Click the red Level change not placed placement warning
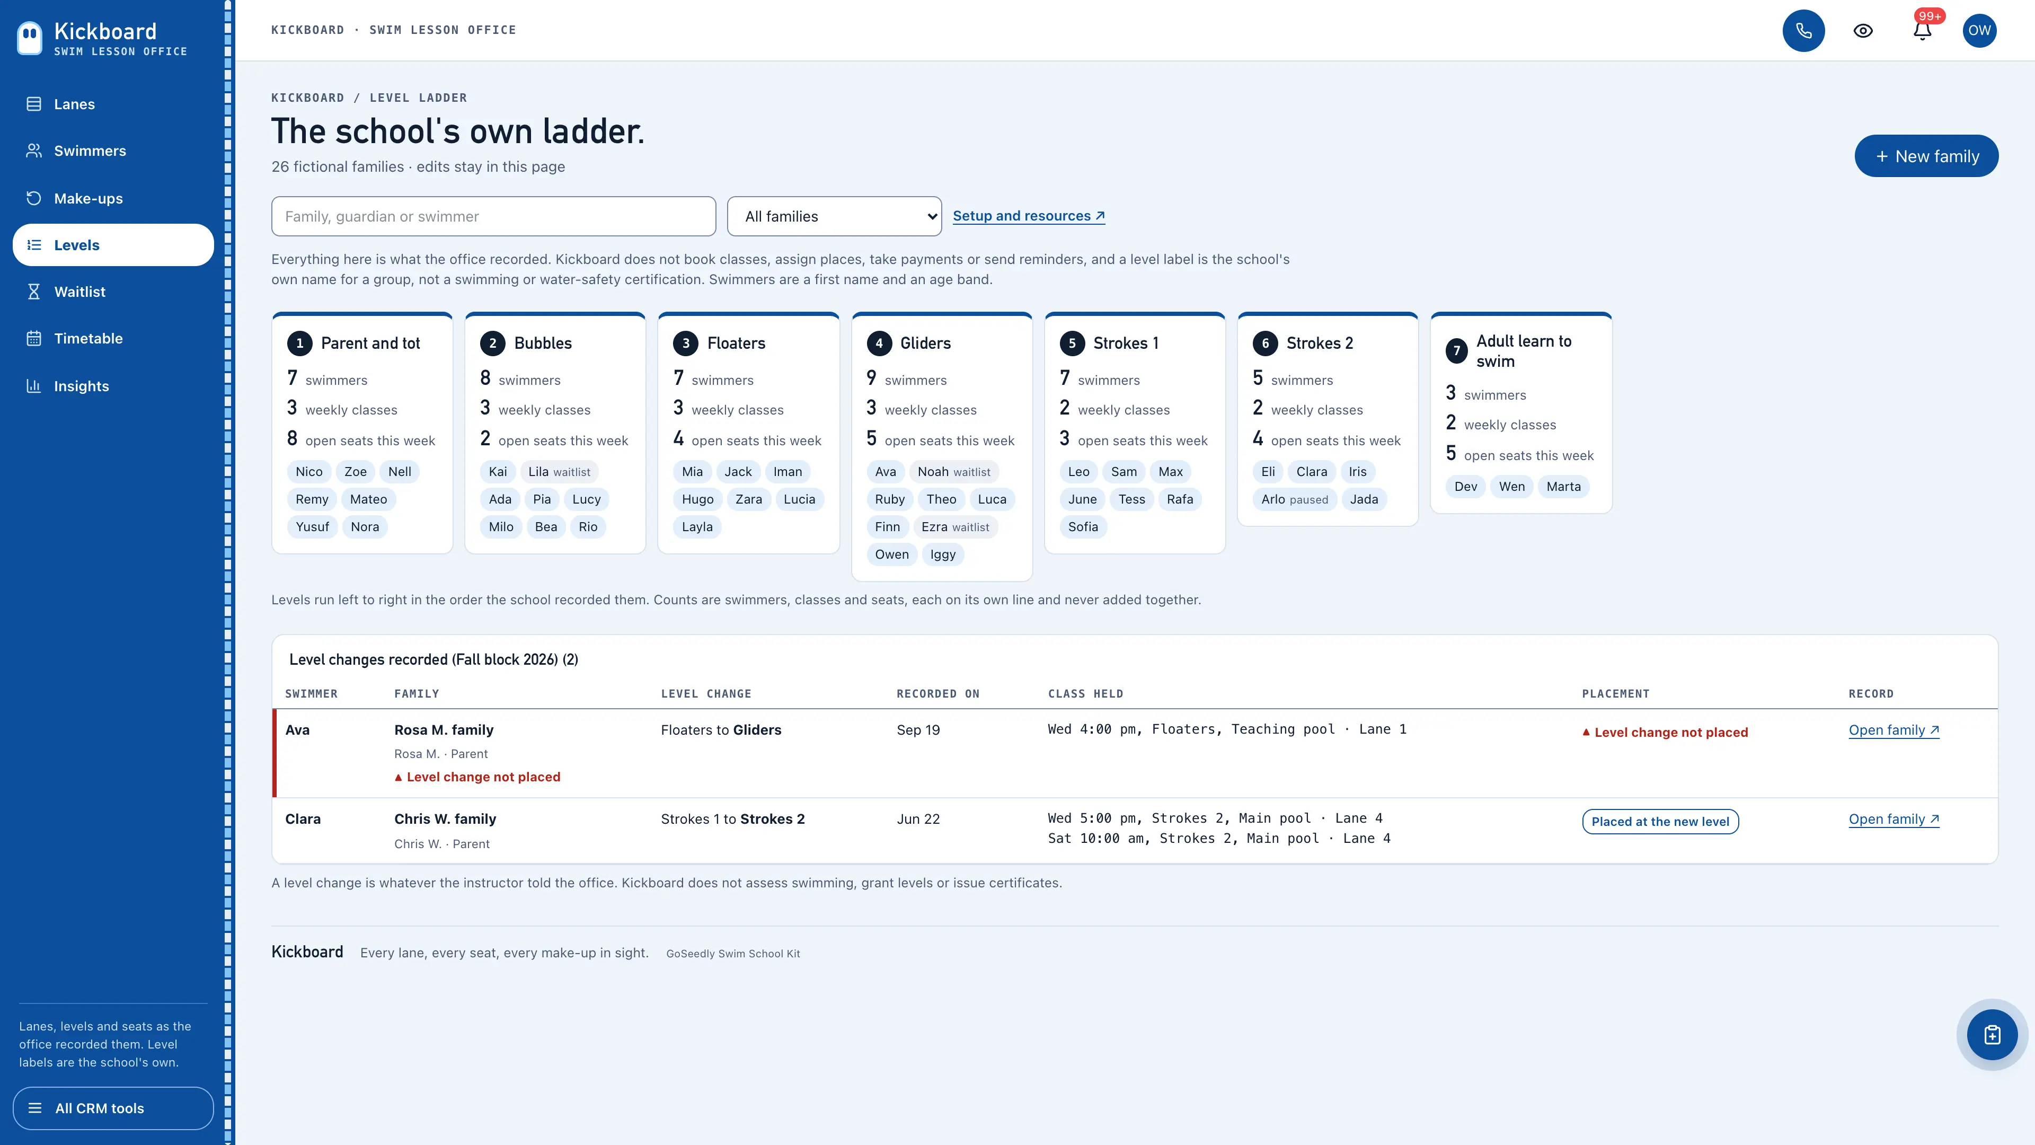The width and height of the screenshot is (2035, 1145). 1665,733
